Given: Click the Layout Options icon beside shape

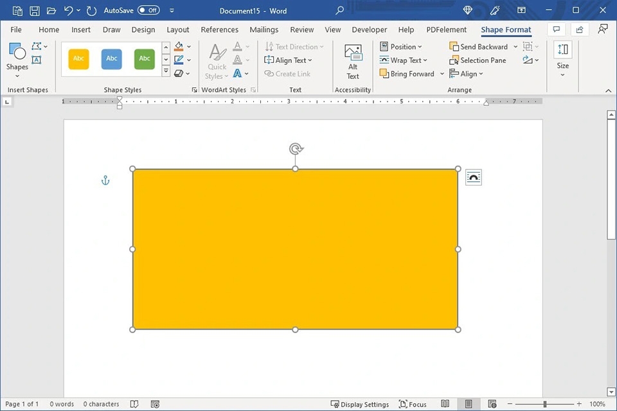Looking at the screenshot, I should (x=474, y=178).
